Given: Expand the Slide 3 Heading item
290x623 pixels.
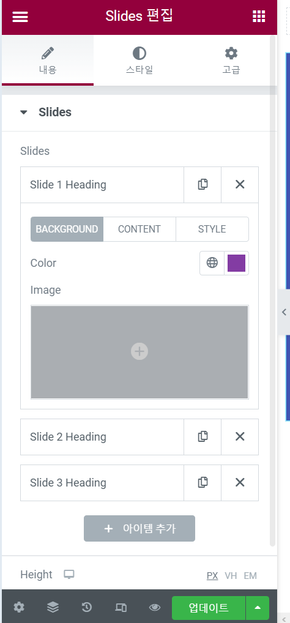Looking at the screenshot, I should pyautogui.click(x=102, y=483).
